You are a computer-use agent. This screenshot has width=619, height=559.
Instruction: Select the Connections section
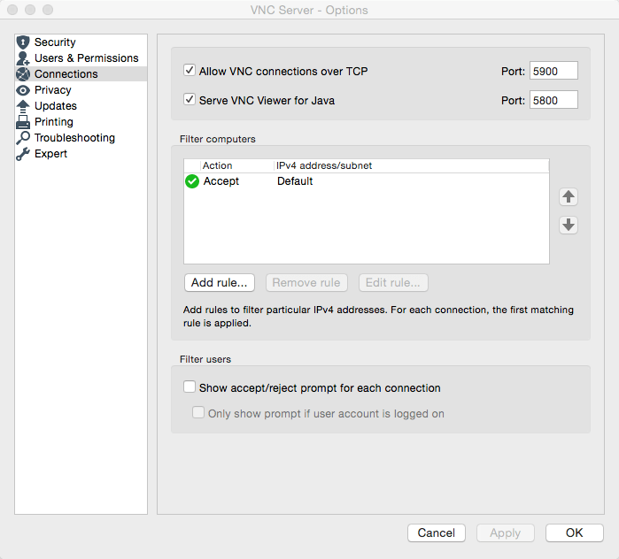[81, 74]
